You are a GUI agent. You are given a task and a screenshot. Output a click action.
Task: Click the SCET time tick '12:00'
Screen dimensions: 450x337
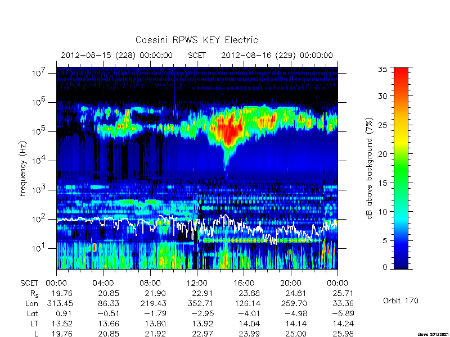197,283
